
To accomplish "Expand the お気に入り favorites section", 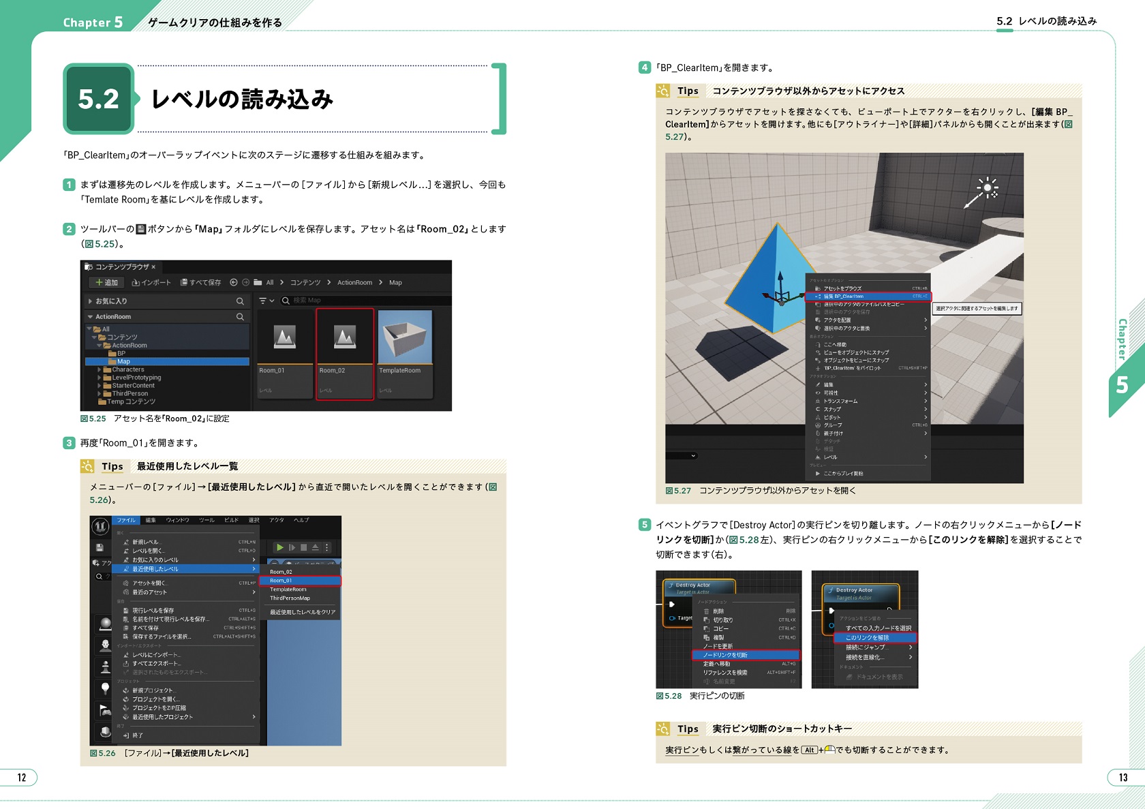I will [x=90, y=301].
